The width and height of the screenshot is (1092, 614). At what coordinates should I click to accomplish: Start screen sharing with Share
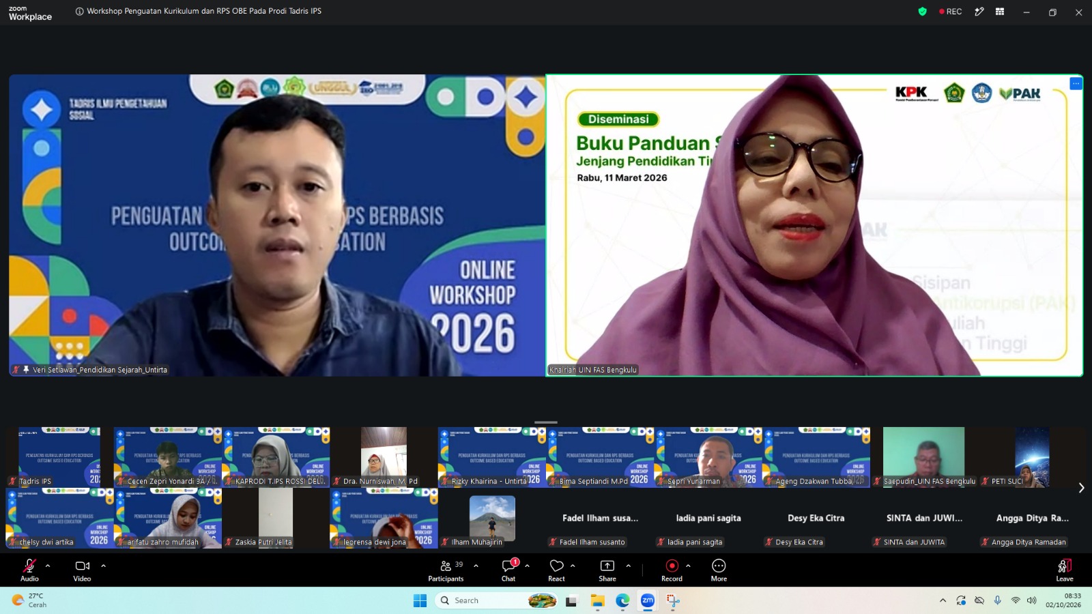(x=607, y=570)
